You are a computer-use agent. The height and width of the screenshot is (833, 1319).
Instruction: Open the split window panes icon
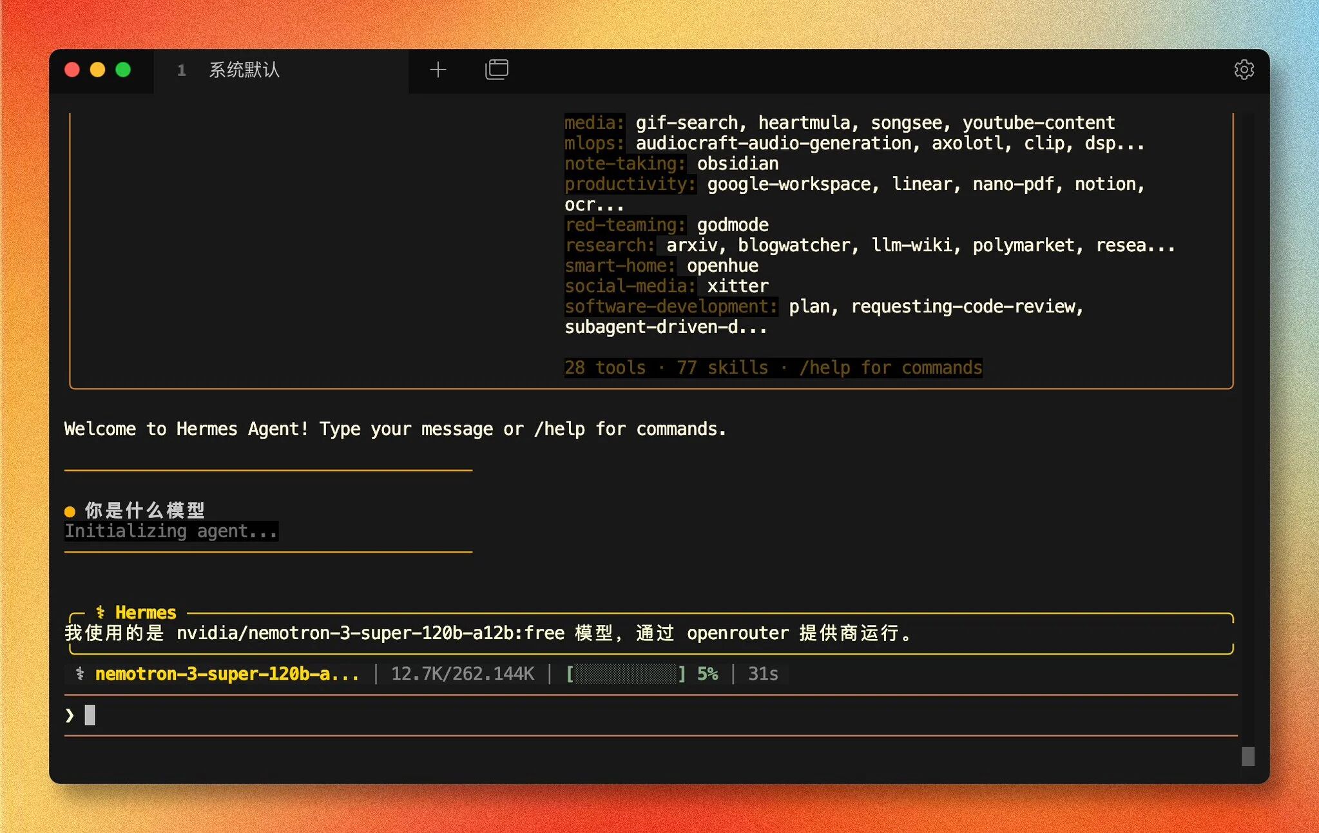(x=496, y=70)
